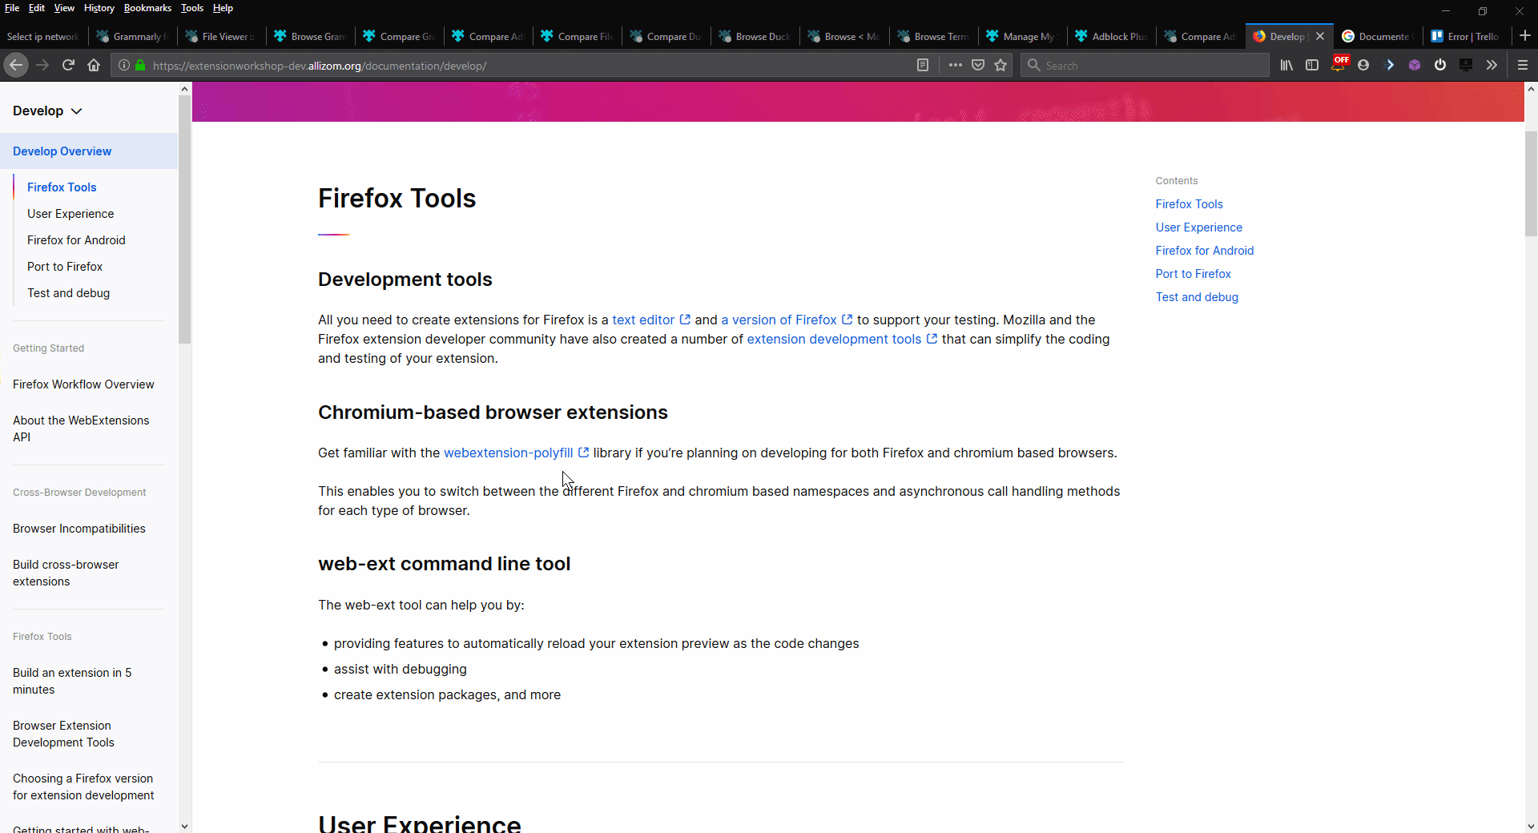Click the purple cube extension icon
Viewport: 1538px width, 833px height.
[x=1415, y=65]
